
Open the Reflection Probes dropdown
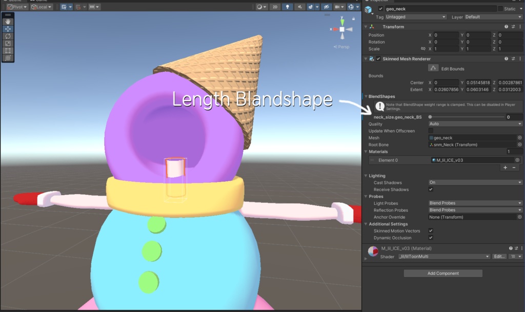point(475,210)
